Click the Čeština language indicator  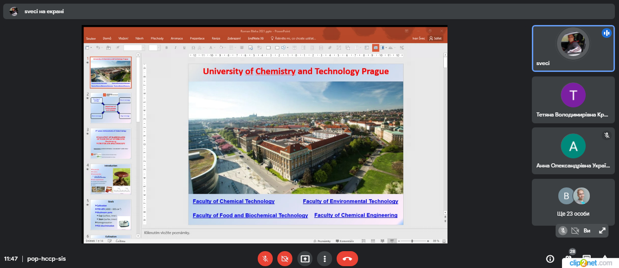point(121,241)
